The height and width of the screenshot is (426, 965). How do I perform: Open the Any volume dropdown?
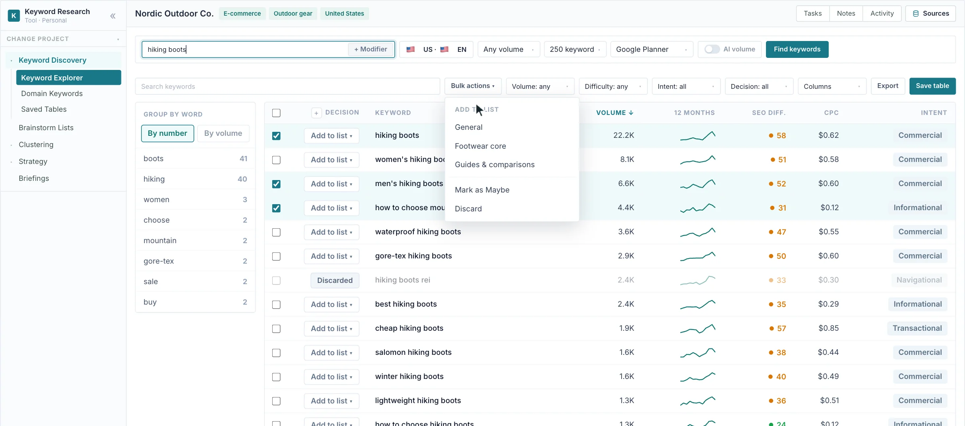coord(509,49)
